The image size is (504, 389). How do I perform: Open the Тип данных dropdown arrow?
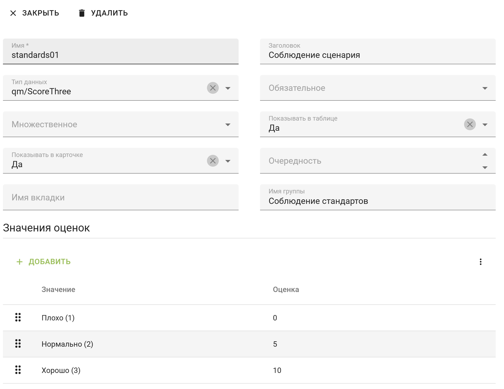click(228, 88)
